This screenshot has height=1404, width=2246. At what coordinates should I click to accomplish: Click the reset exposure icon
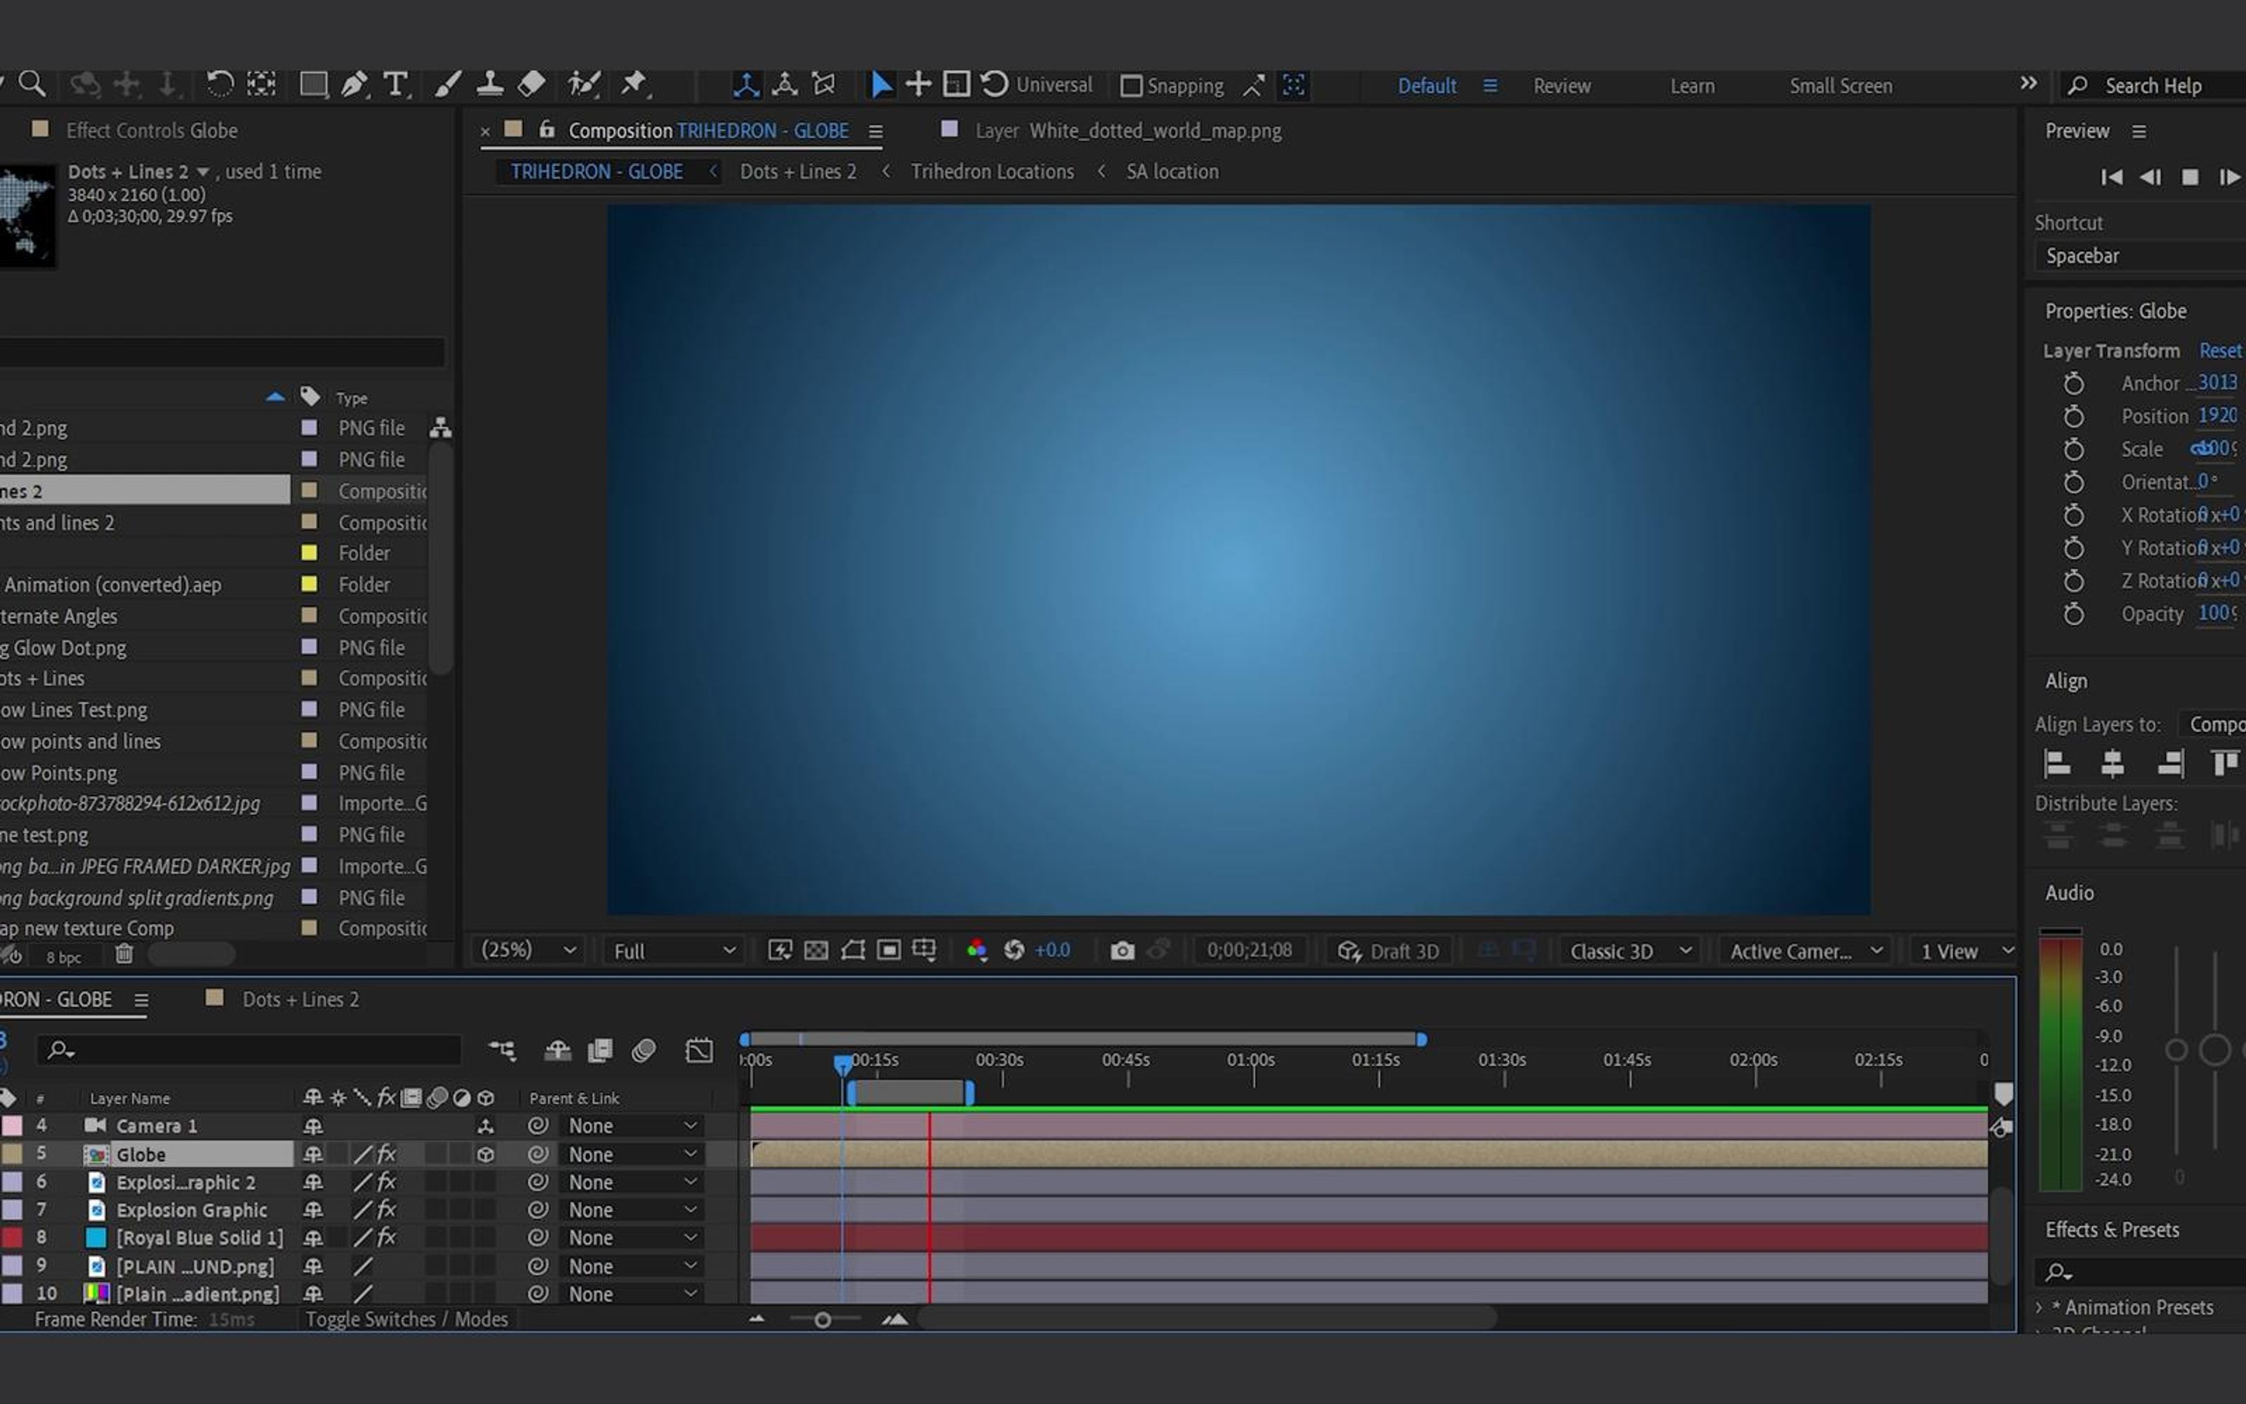pos(1014,950)
